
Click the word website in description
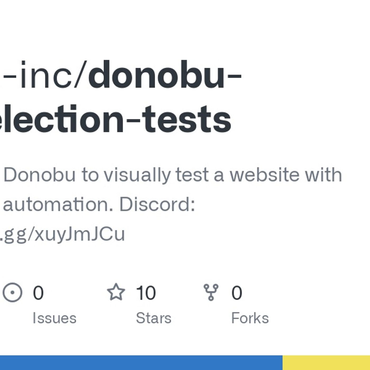pos(265,174)
